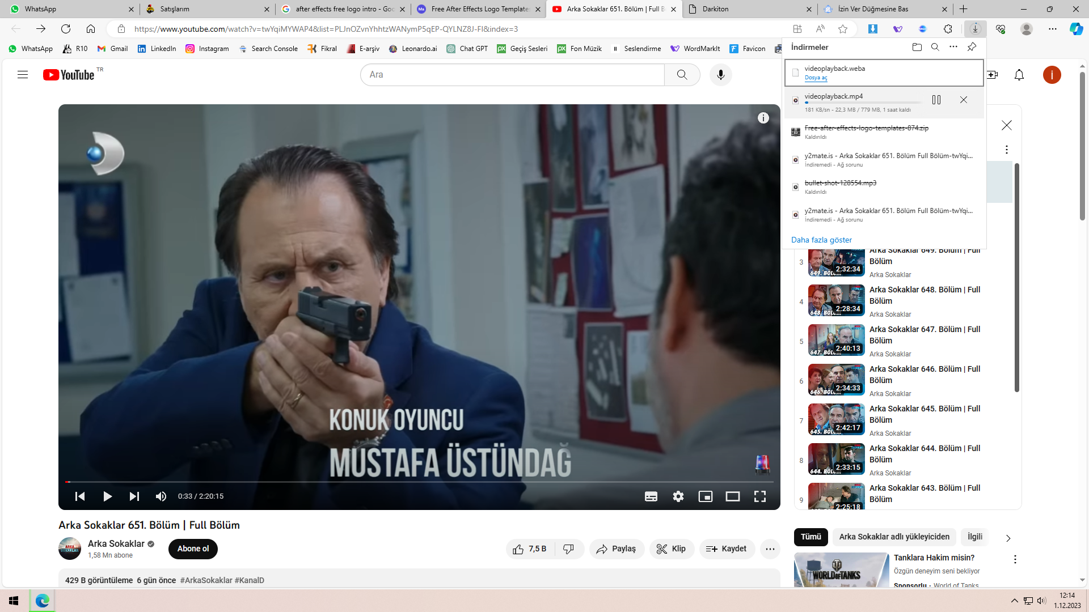Switch to theater mode
The width and height of the screenshot is (1089, 612).
click(733, 496)
